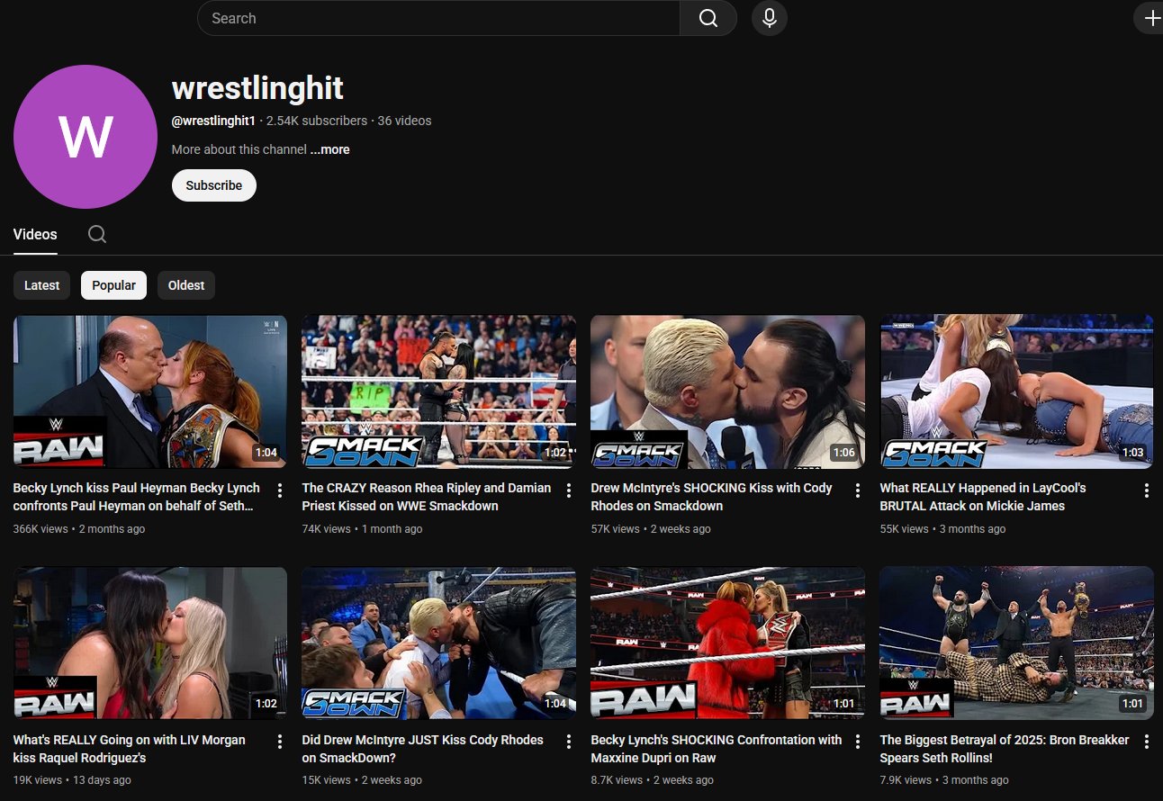This screenshot has width=1163, height=801.
Task: Click the '36 videos' count text
Action: [404, 121]
